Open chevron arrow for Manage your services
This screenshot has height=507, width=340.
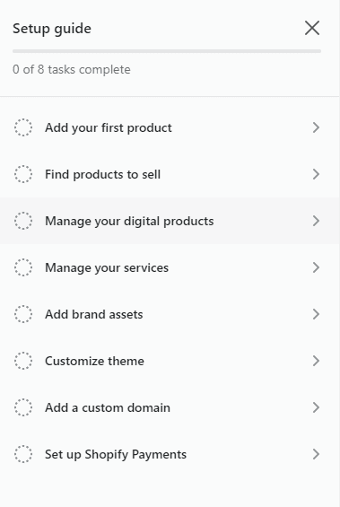click(316, 267)
